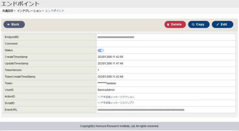Toggle the Status switch
Viewport: 239px width, 131px height.
tap(100, 50)
